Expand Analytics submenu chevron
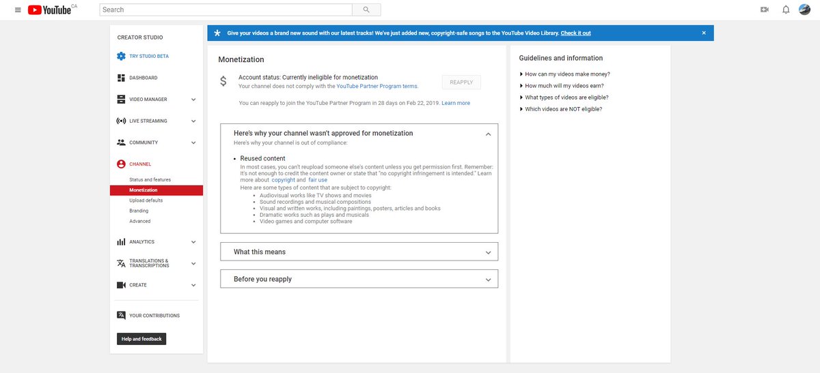Viewport: 820px width, 373px height. tap(193, 242)
